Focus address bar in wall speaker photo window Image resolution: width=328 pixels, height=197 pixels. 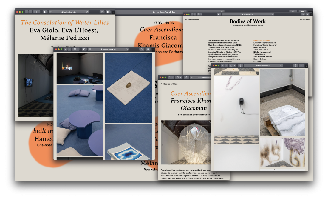click(x=263, y=66)
